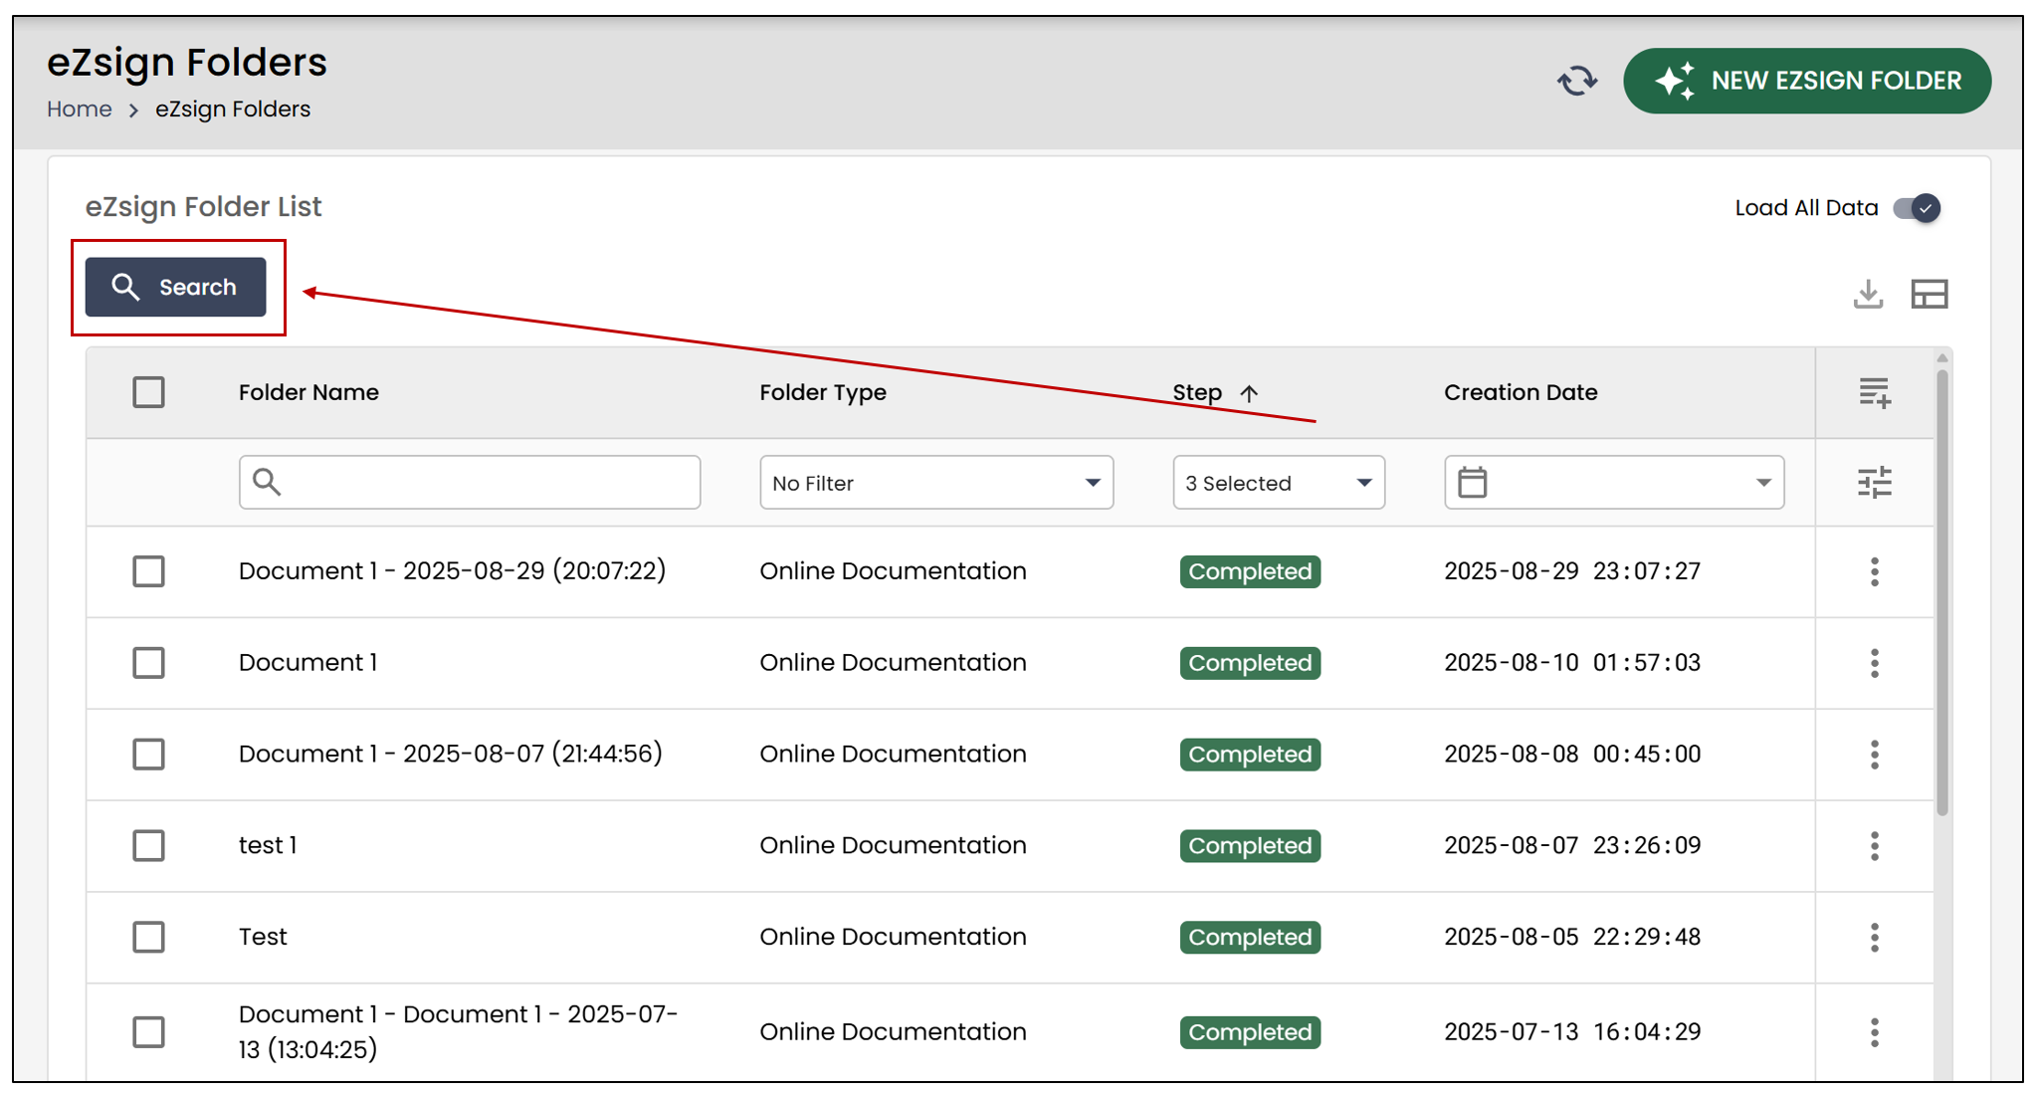Expand the Step 3 Selected dropdown
Image resolution: width=2037 pixels, height=1095 pixels.
[x=1279, y=483]
